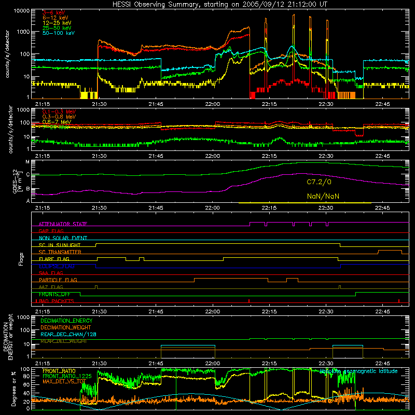Click the FLARE_FLAG label
415x415 pixels.
click(54, 259)
